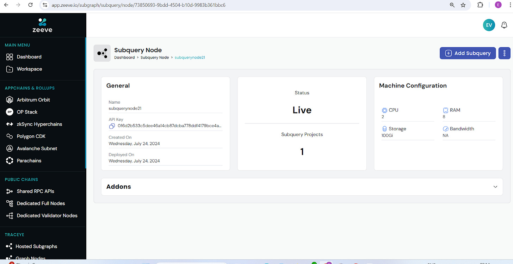The height and width of the screenshot is (264, 513).
Task: Click the Live status text
Action: tap(302, 110)
